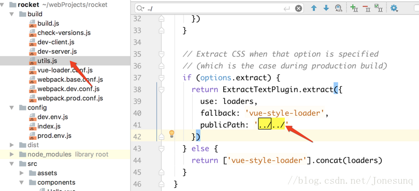Open webpack.base.conf.js file
The height and width of the screenshot is (191, 419).
point(70,79)
